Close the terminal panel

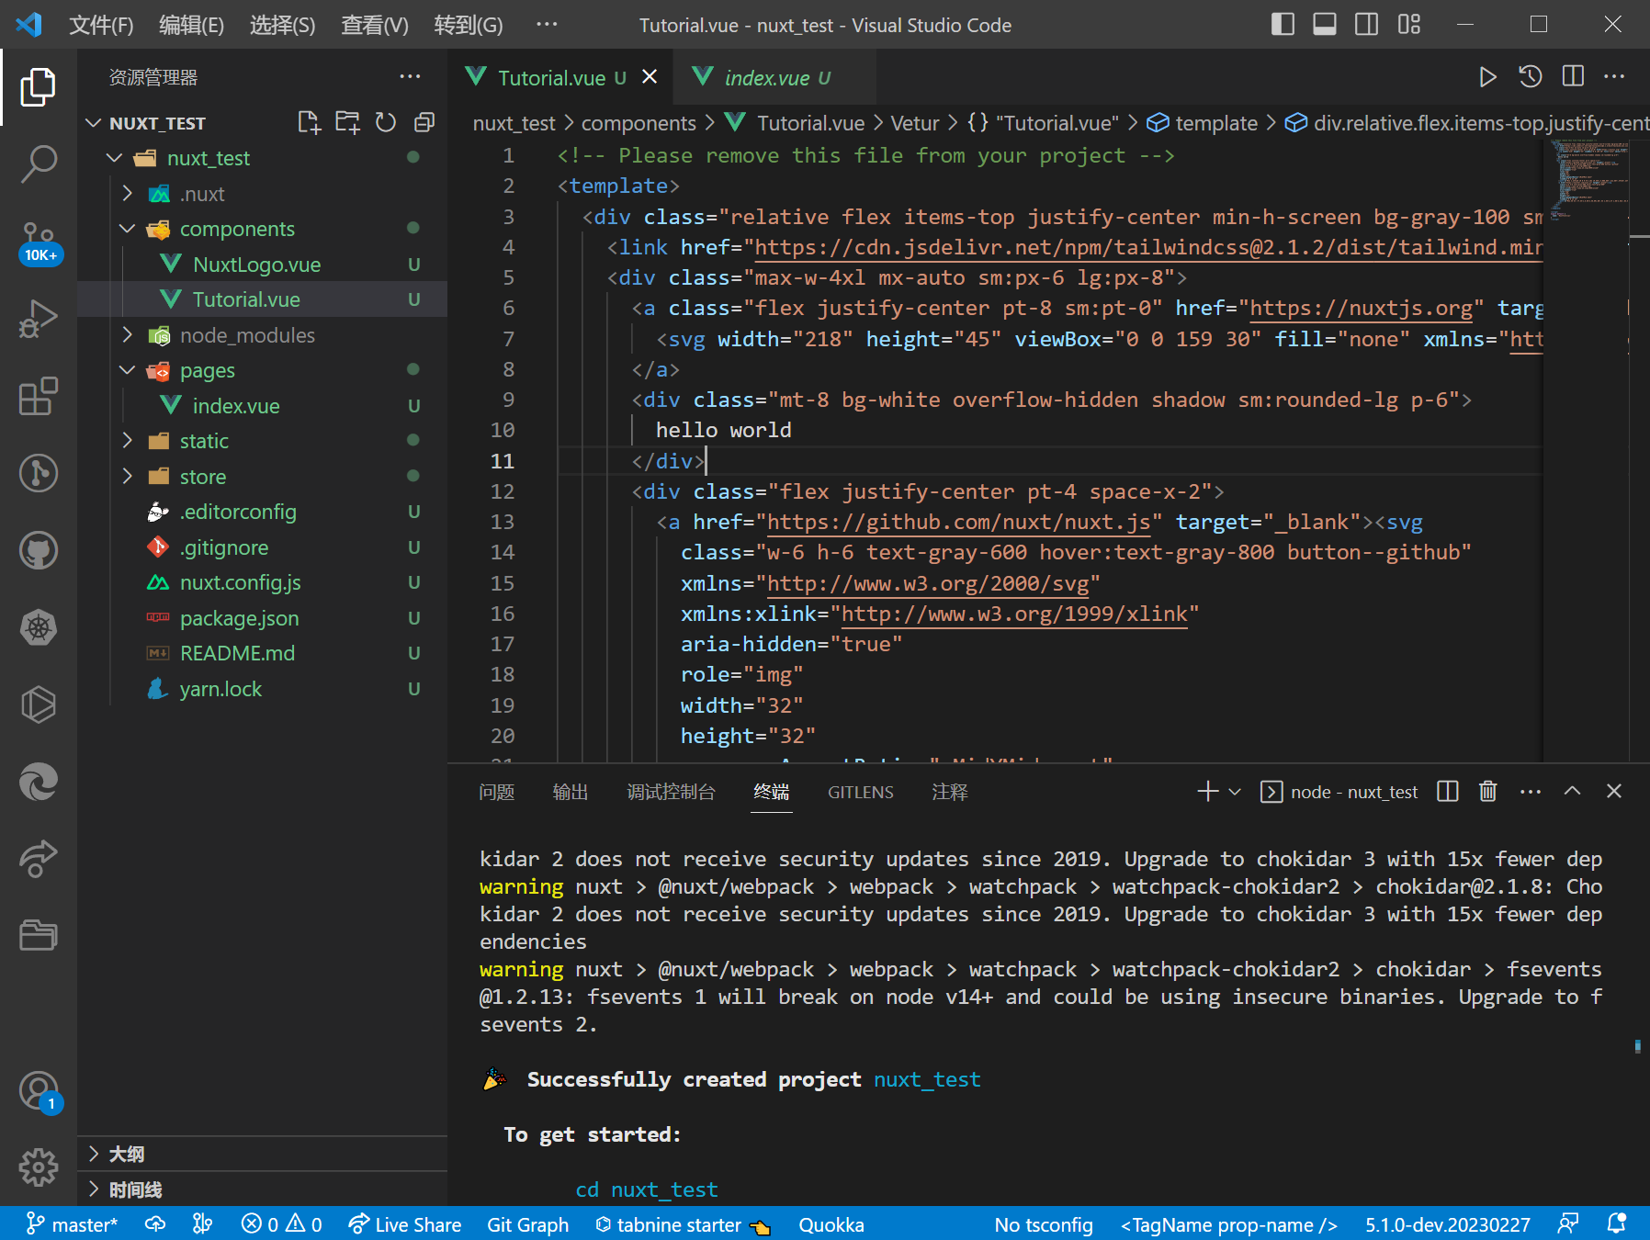click(x=1614, y=791)
